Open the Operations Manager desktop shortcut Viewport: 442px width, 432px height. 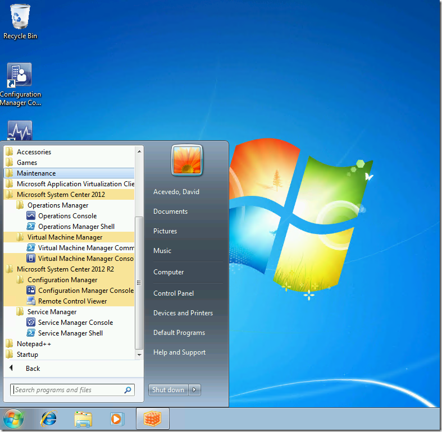pos(20,130)
